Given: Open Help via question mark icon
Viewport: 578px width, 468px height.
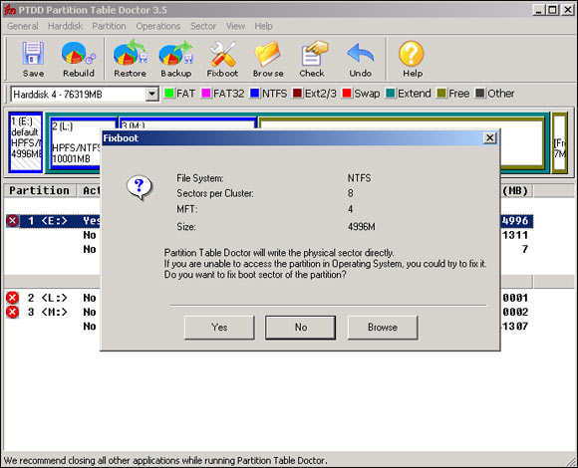Looking at the screenshot, I should 412,54.
